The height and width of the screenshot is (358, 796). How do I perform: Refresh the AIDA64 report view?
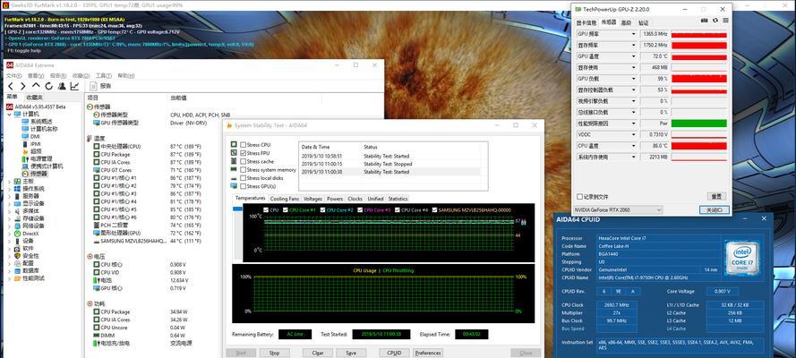48,86
